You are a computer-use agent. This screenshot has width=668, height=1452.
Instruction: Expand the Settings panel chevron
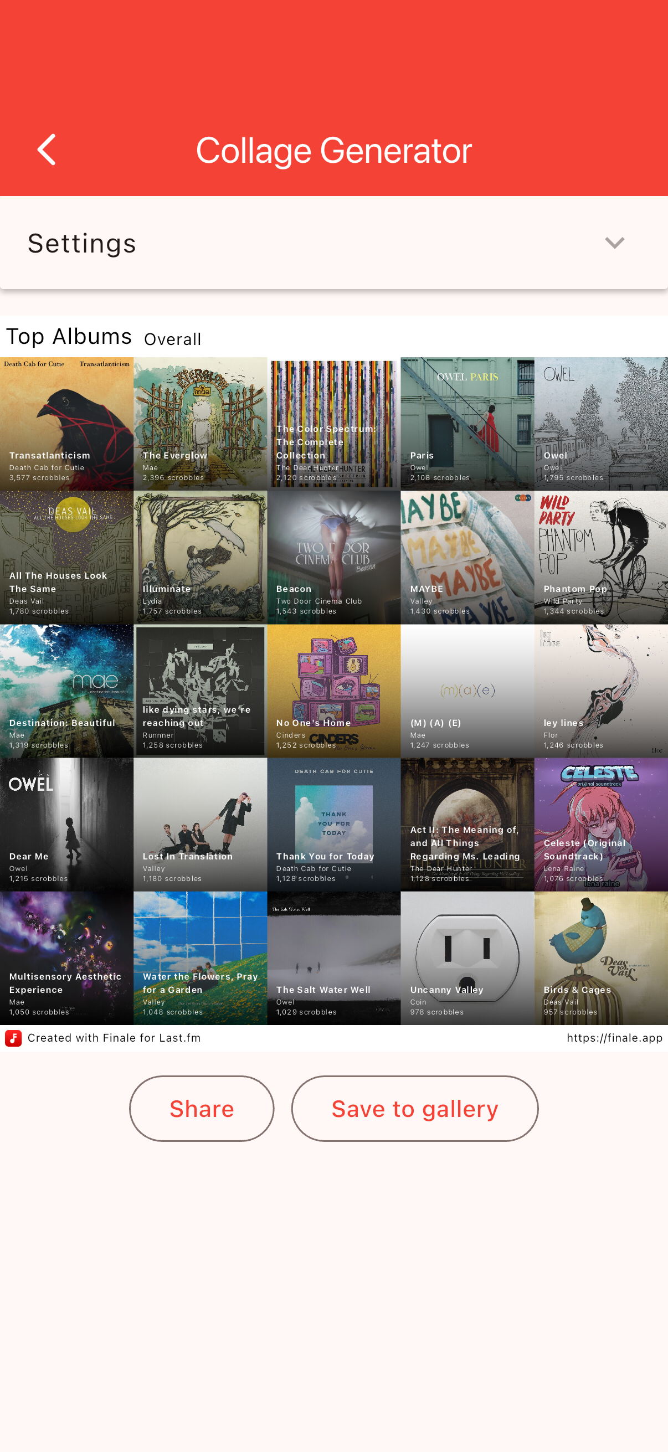[614, 243]
